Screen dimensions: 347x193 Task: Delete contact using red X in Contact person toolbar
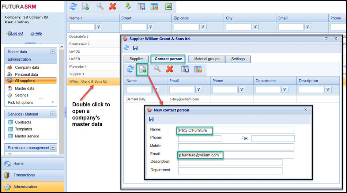pyautogui.click(x=170, y=69)
